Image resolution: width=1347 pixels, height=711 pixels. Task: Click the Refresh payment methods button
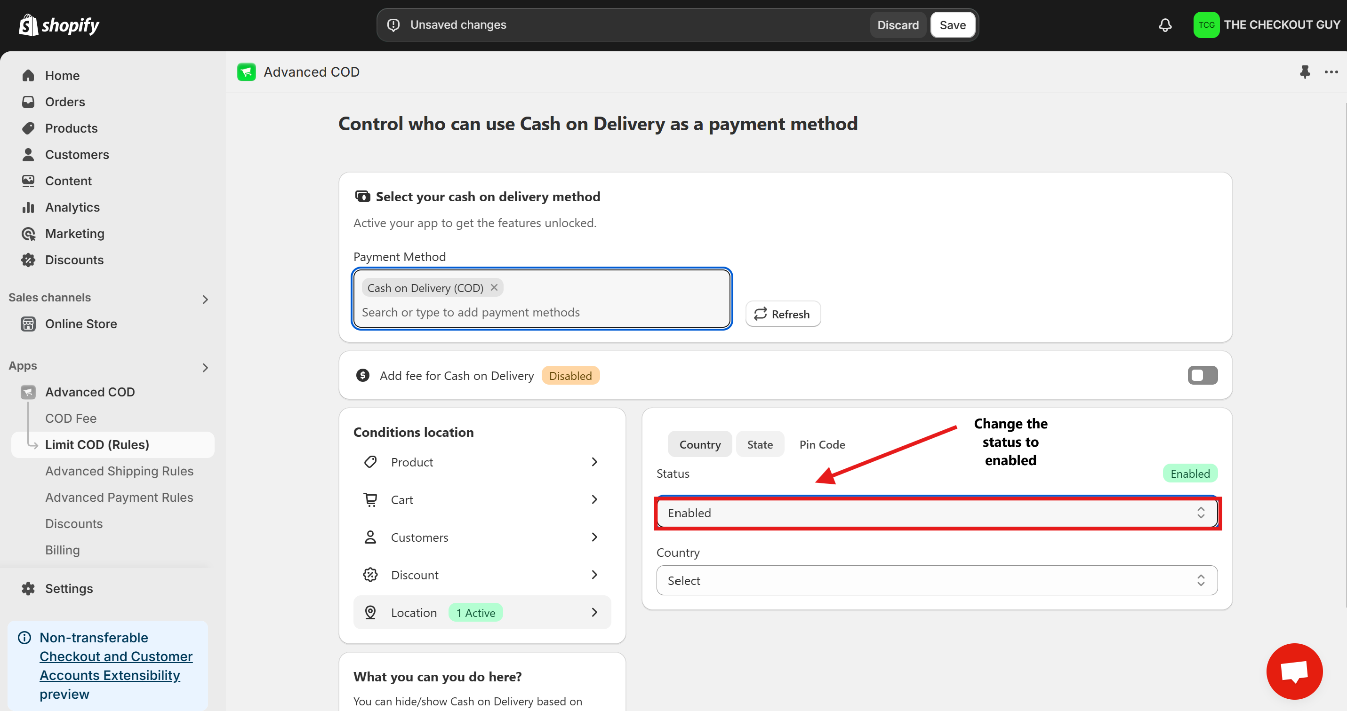[x=782, y=314]
